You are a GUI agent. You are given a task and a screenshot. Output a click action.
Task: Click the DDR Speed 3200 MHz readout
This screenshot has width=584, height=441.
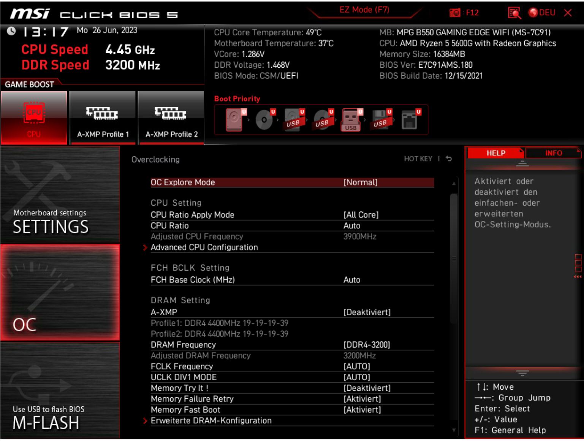pyautogui.click(x=91, y=65)
